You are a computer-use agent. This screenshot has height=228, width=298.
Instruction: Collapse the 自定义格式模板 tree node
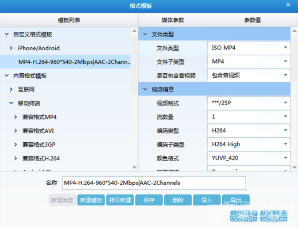pyautogui.click(x=7, y=34)
